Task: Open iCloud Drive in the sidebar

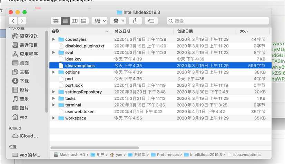Action: (x=25, y=136)
